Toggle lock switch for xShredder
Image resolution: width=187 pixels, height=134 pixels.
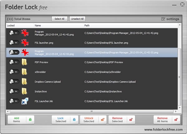pyautogui.click(x=14, y=72)
